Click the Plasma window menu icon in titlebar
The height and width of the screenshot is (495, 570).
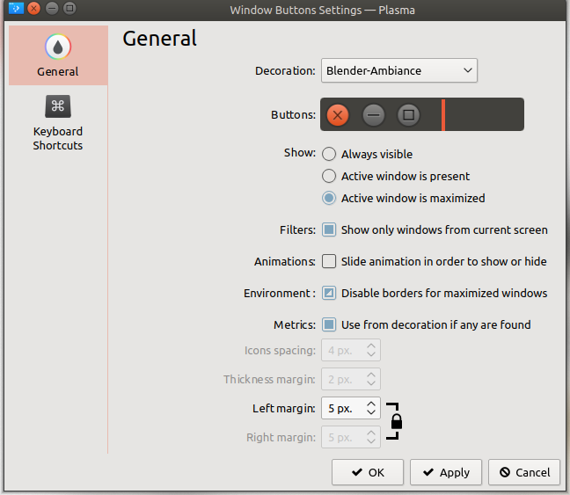coord(16,8)
